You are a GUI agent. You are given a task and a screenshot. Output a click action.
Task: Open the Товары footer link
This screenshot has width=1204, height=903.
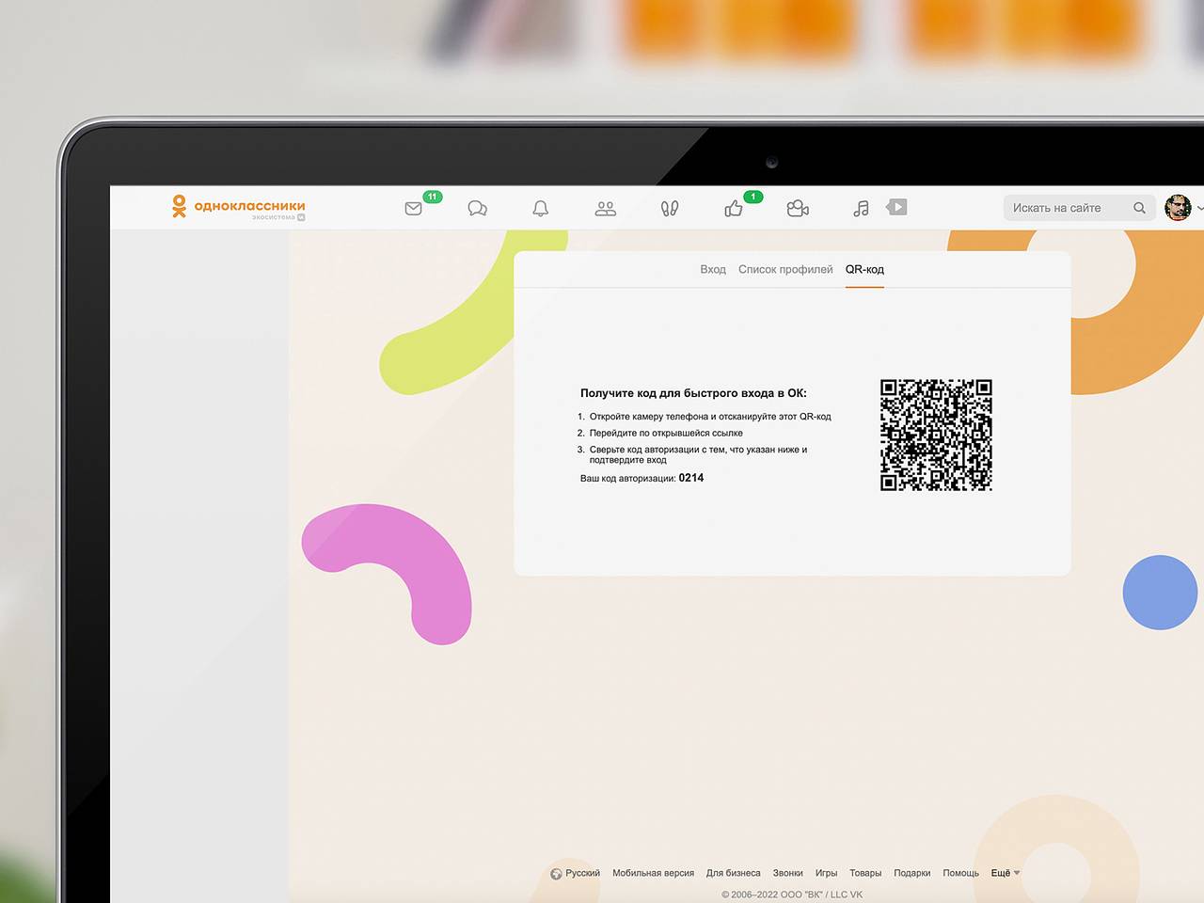[x=865, y=873]
